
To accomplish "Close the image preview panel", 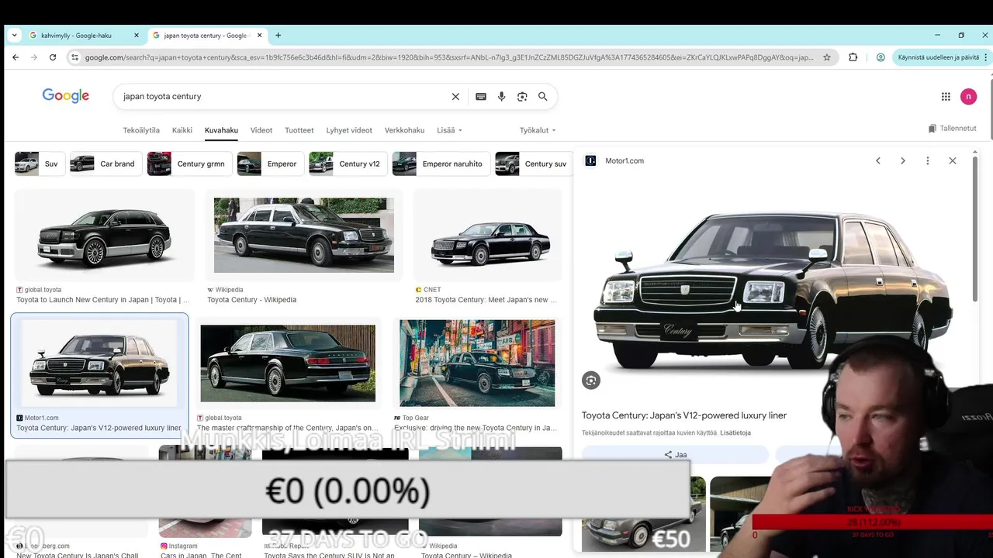I will [953, 161].
